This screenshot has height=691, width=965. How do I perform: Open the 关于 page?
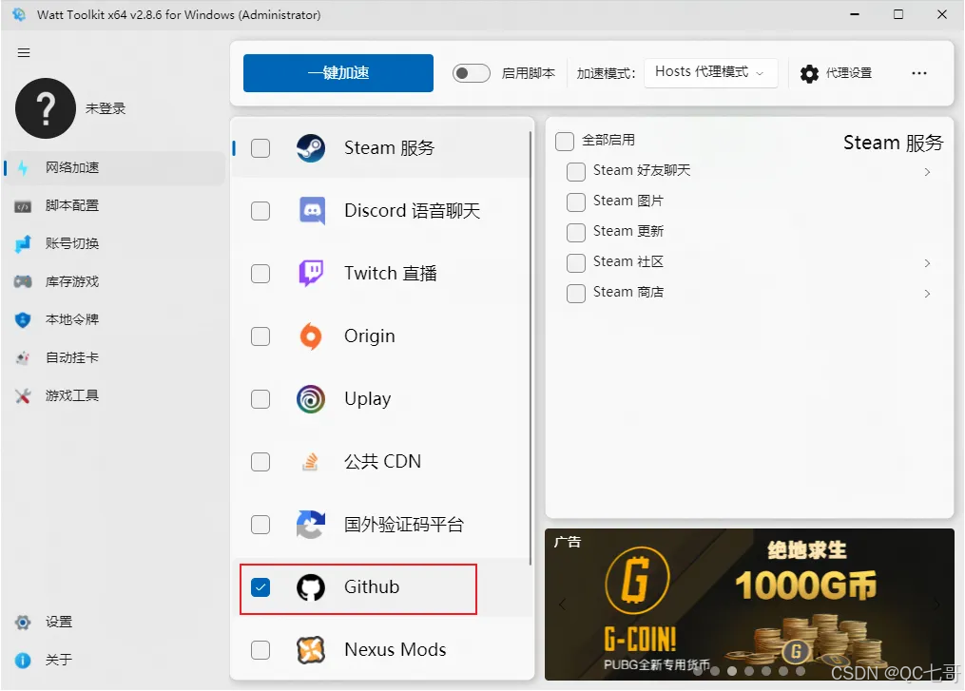click(x=114, y=661)
